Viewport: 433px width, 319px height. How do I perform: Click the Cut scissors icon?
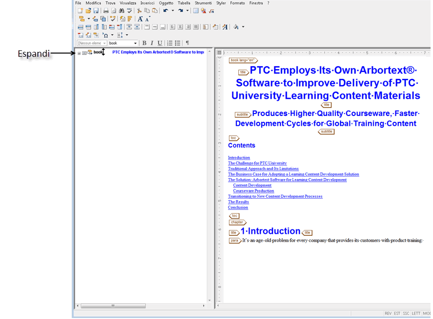[x=139, y=11]
